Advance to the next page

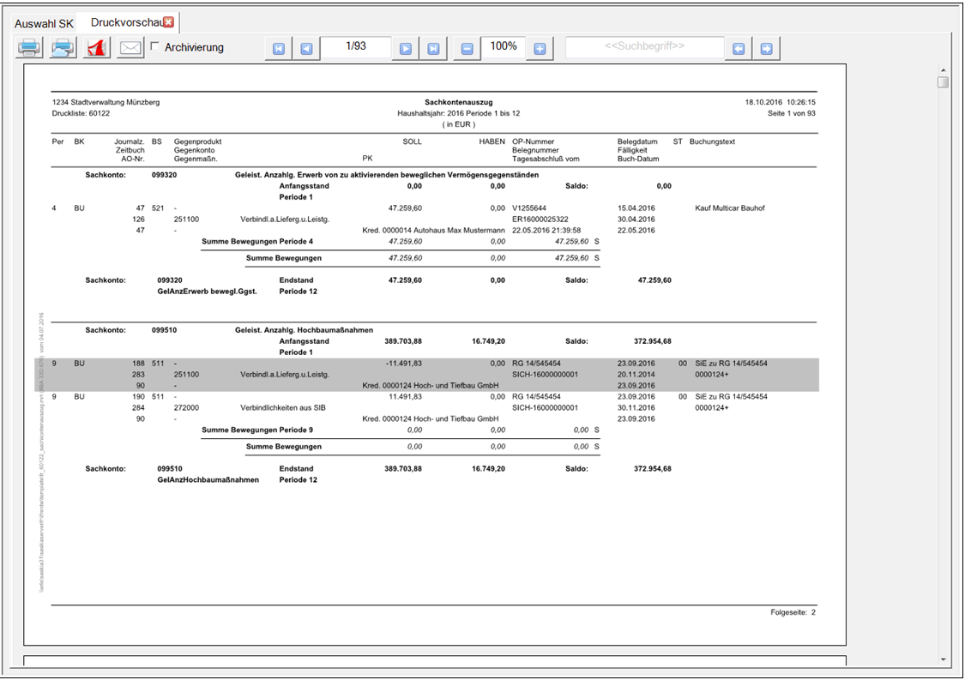(406, 49)
